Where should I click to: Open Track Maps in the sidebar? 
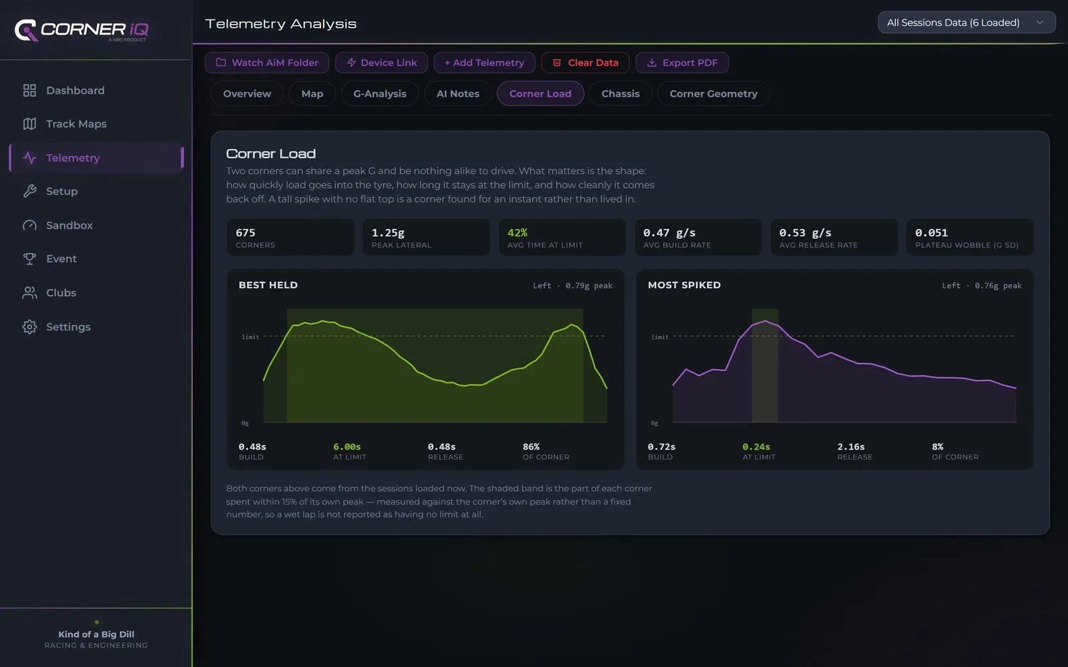pos(96,123)
